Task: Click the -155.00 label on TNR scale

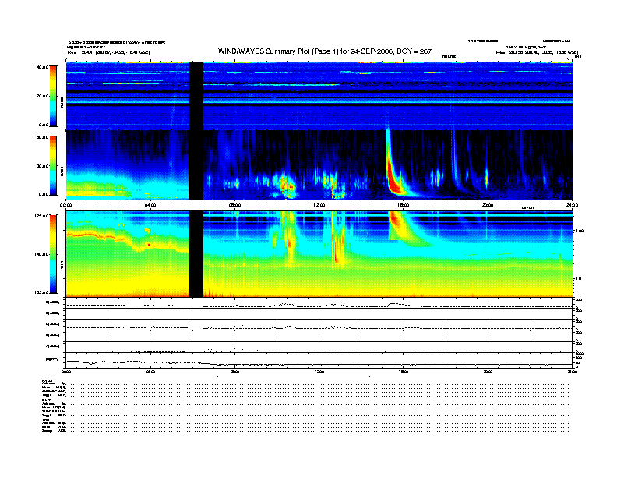Action: click(x=41, y=292)
